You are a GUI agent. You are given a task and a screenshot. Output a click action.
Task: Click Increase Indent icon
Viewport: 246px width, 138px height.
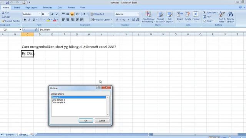click(81, 20)
